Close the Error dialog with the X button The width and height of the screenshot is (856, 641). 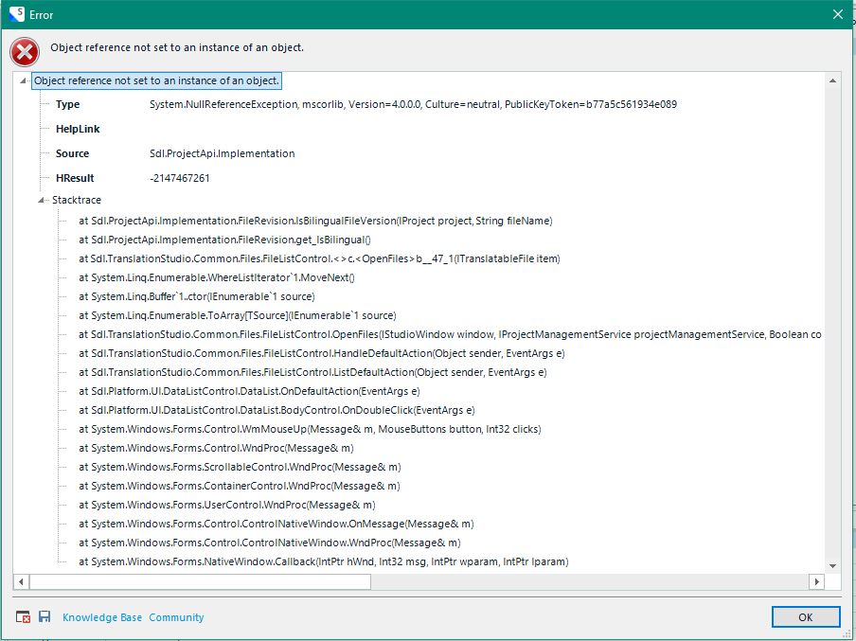click(x=838, y=14)
